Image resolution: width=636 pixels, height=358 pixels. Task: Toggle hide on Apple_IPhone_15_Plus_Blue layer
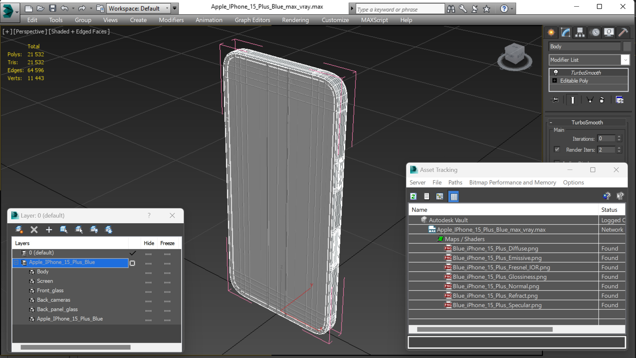(x=148, y=264)
